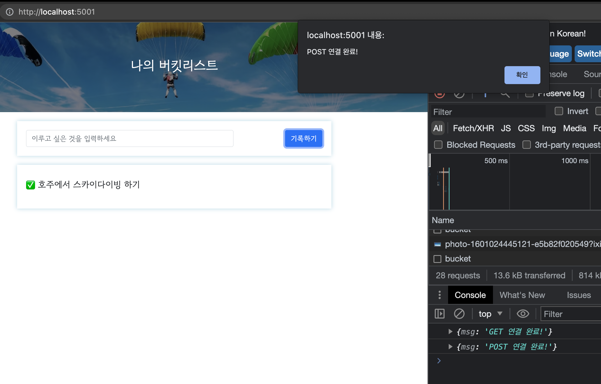This screenshot has height=384, width=601.
Task: Click the green checkmark emoji in bucket list
Action: pos(31,185)
